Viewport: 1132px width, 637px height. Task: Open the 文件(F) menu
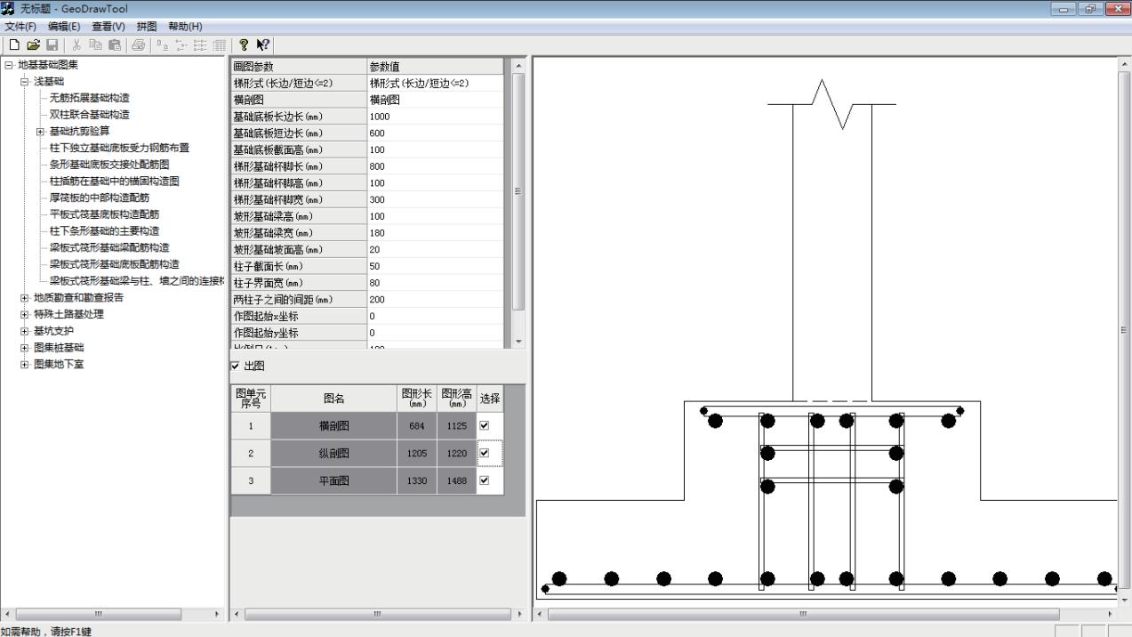(x=20, y=27)
